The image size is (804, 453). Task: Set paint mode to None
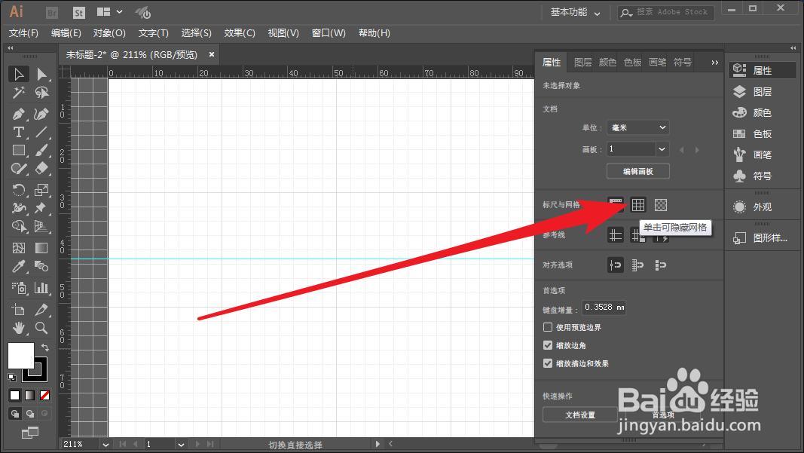pyautogui.click(x=44, y=396)
